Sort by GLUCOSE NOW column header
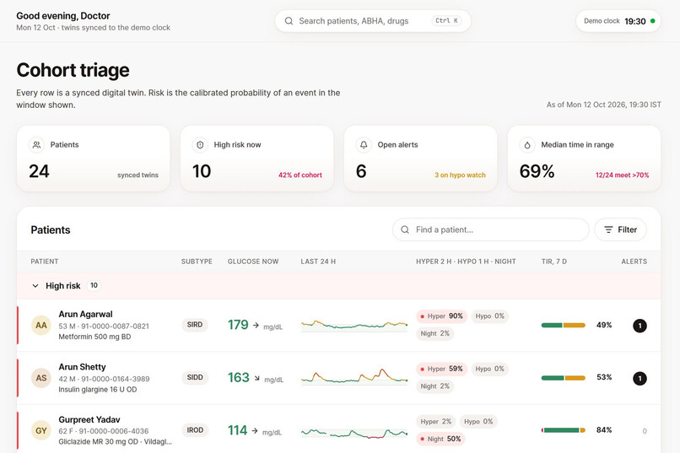680x453 pixels. 253,262
